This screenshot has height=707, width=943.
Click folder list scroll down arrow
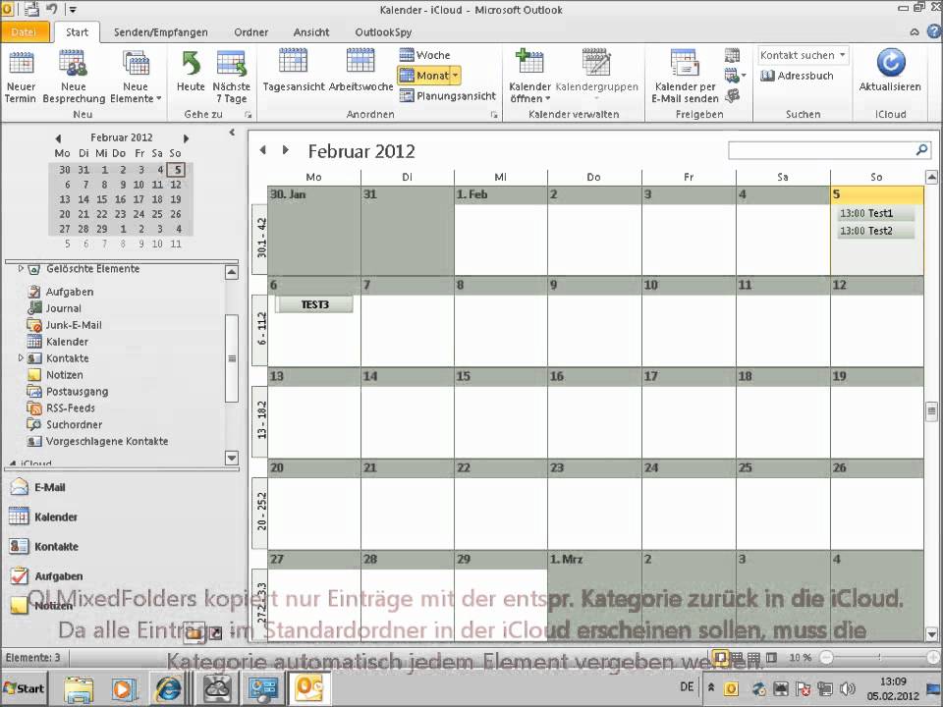(232, 459)
